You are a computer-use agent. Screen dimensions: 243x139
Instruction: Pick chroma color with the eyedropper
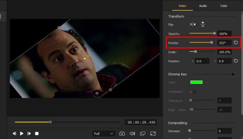[207, 82]
